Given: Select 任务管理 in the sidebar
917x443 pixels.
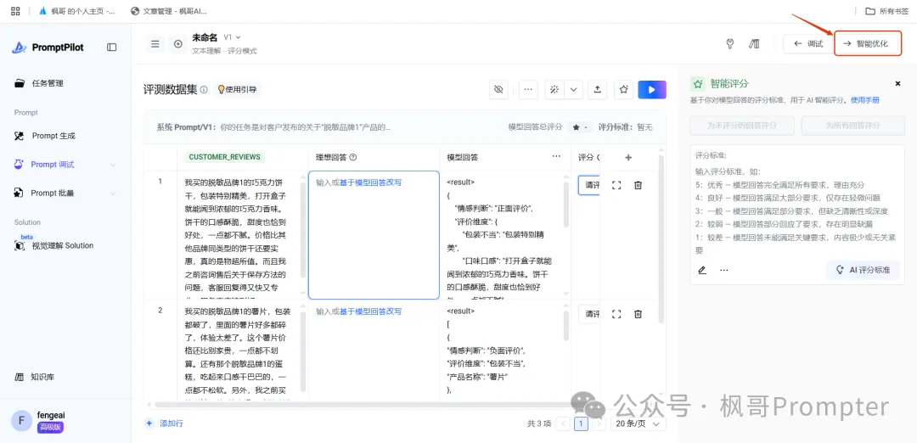Looking at the screenshot, I should pos(48,83).
